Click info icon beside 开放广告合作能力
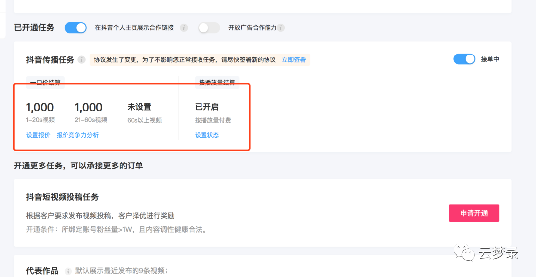The height and width of the screenshot is (277, 536). 281,28
